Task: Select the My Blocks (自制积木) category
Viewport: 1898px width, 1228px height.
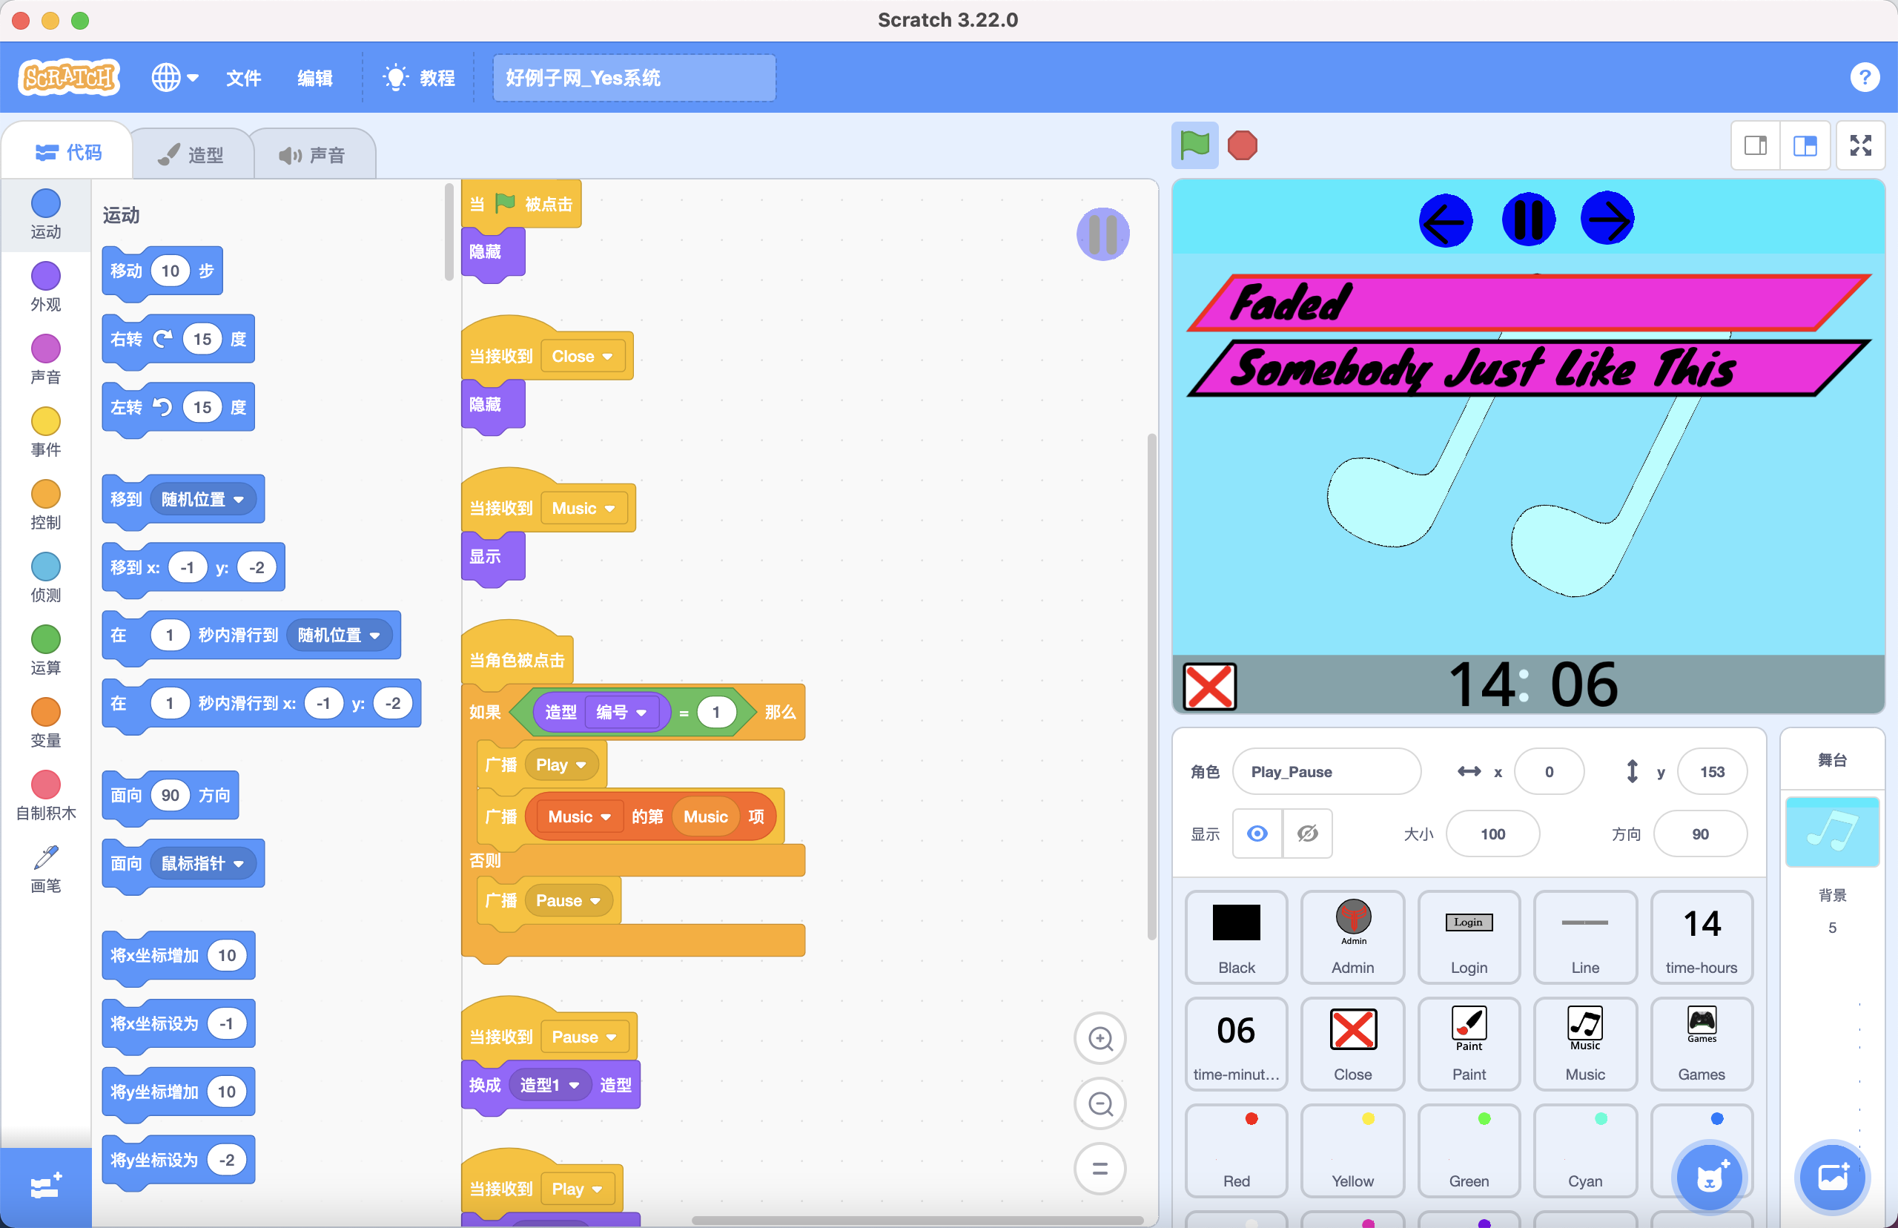Action: (45, 794)
